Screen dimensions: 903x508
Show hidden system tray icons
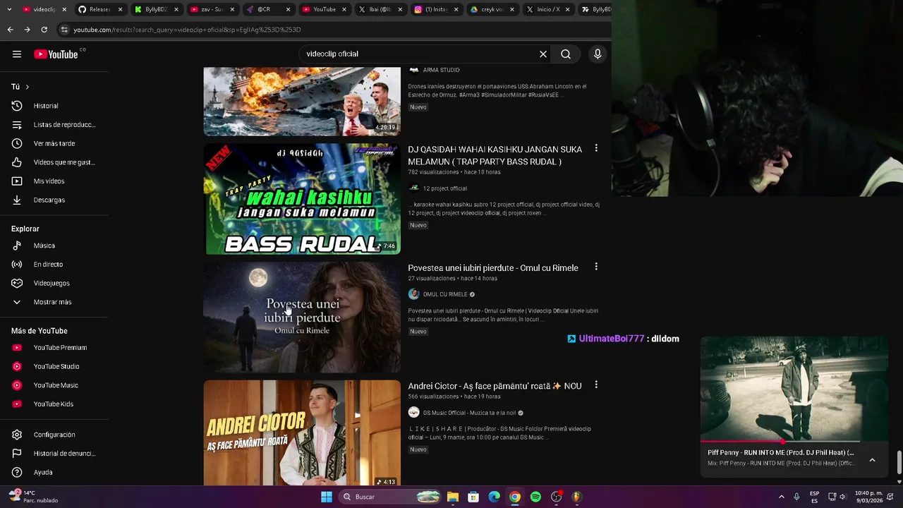[781, 497]
